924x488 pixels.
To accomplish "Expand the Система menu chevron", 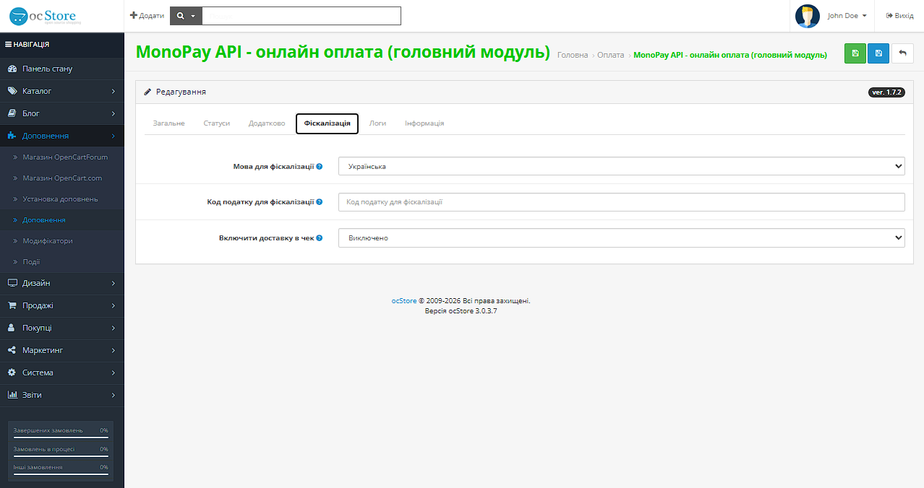I will [114, 372].
